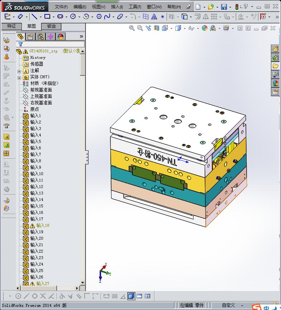Viewport: 281px width, 310px height.
Task: Click the Edit Appearance color sphere
Action: (x=205, y=28)
